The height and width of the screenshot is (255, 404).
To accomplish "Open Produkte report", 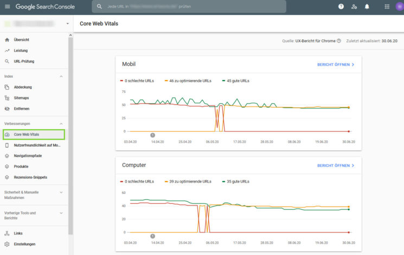I will [21, 166].
